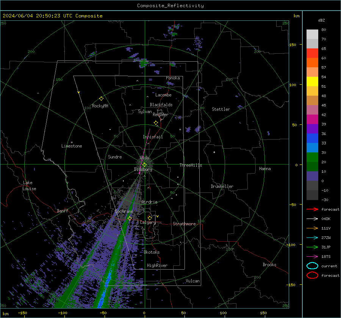Click the dBZ legend heading

pyautogui.click(x=321, y=20)
